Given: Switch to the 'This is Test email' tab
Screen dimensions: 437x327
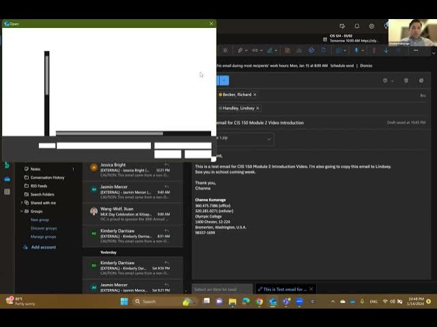Looking at the screenshot, I should (285, 289).
